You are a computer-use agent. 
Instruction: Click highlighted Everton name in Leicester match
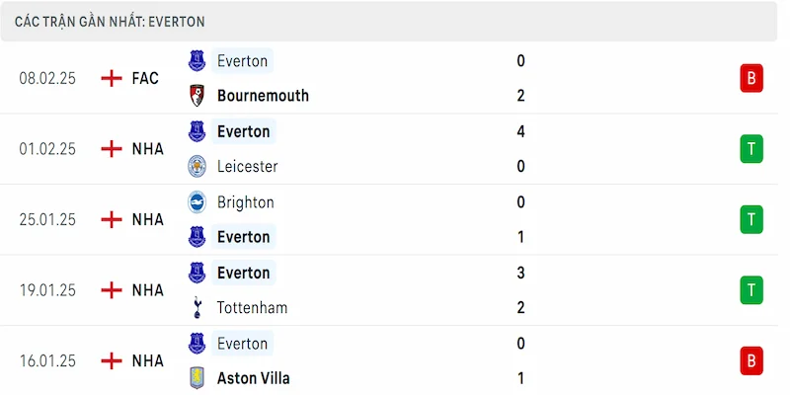tap(243, 131)
